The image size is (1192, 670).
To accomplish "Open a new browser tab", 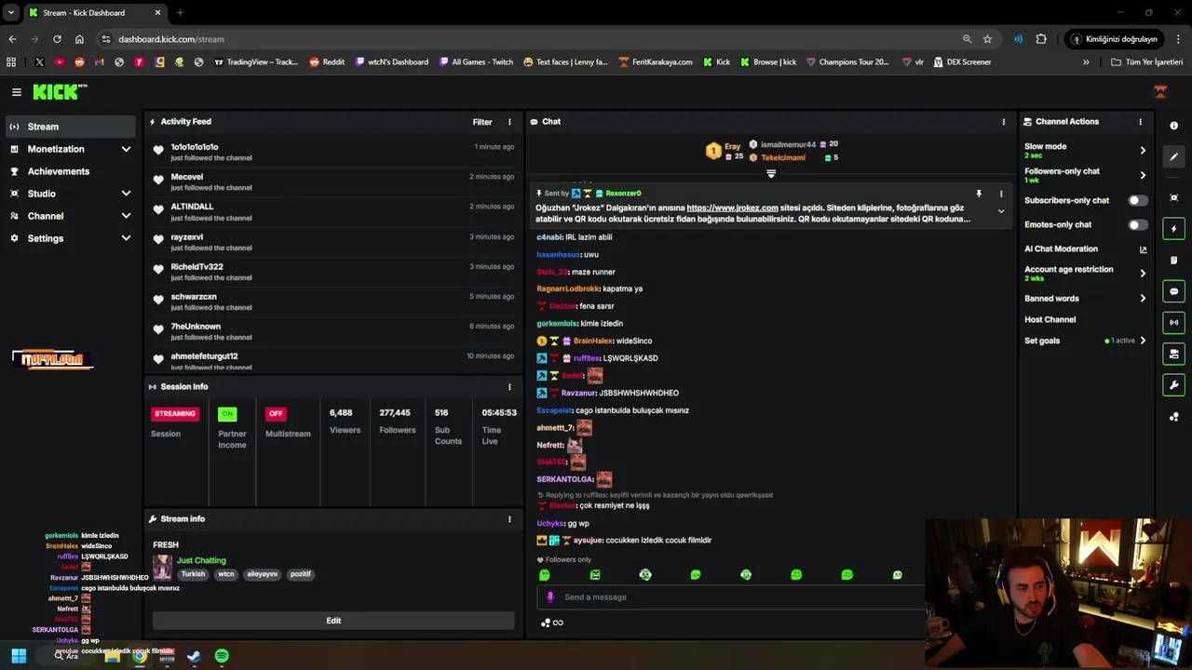I will 180,13.
